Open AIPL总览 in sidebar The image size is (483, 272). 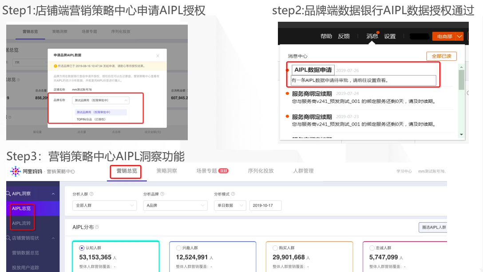[21, 209]
